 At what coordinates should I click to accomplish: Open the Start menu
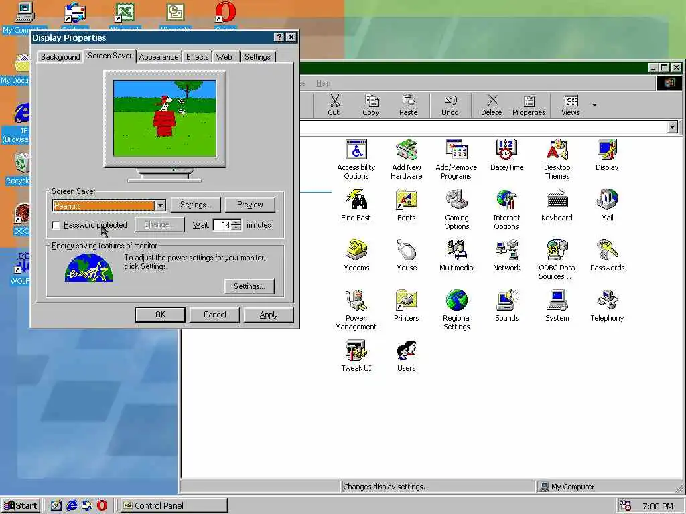tap(21, 506)
